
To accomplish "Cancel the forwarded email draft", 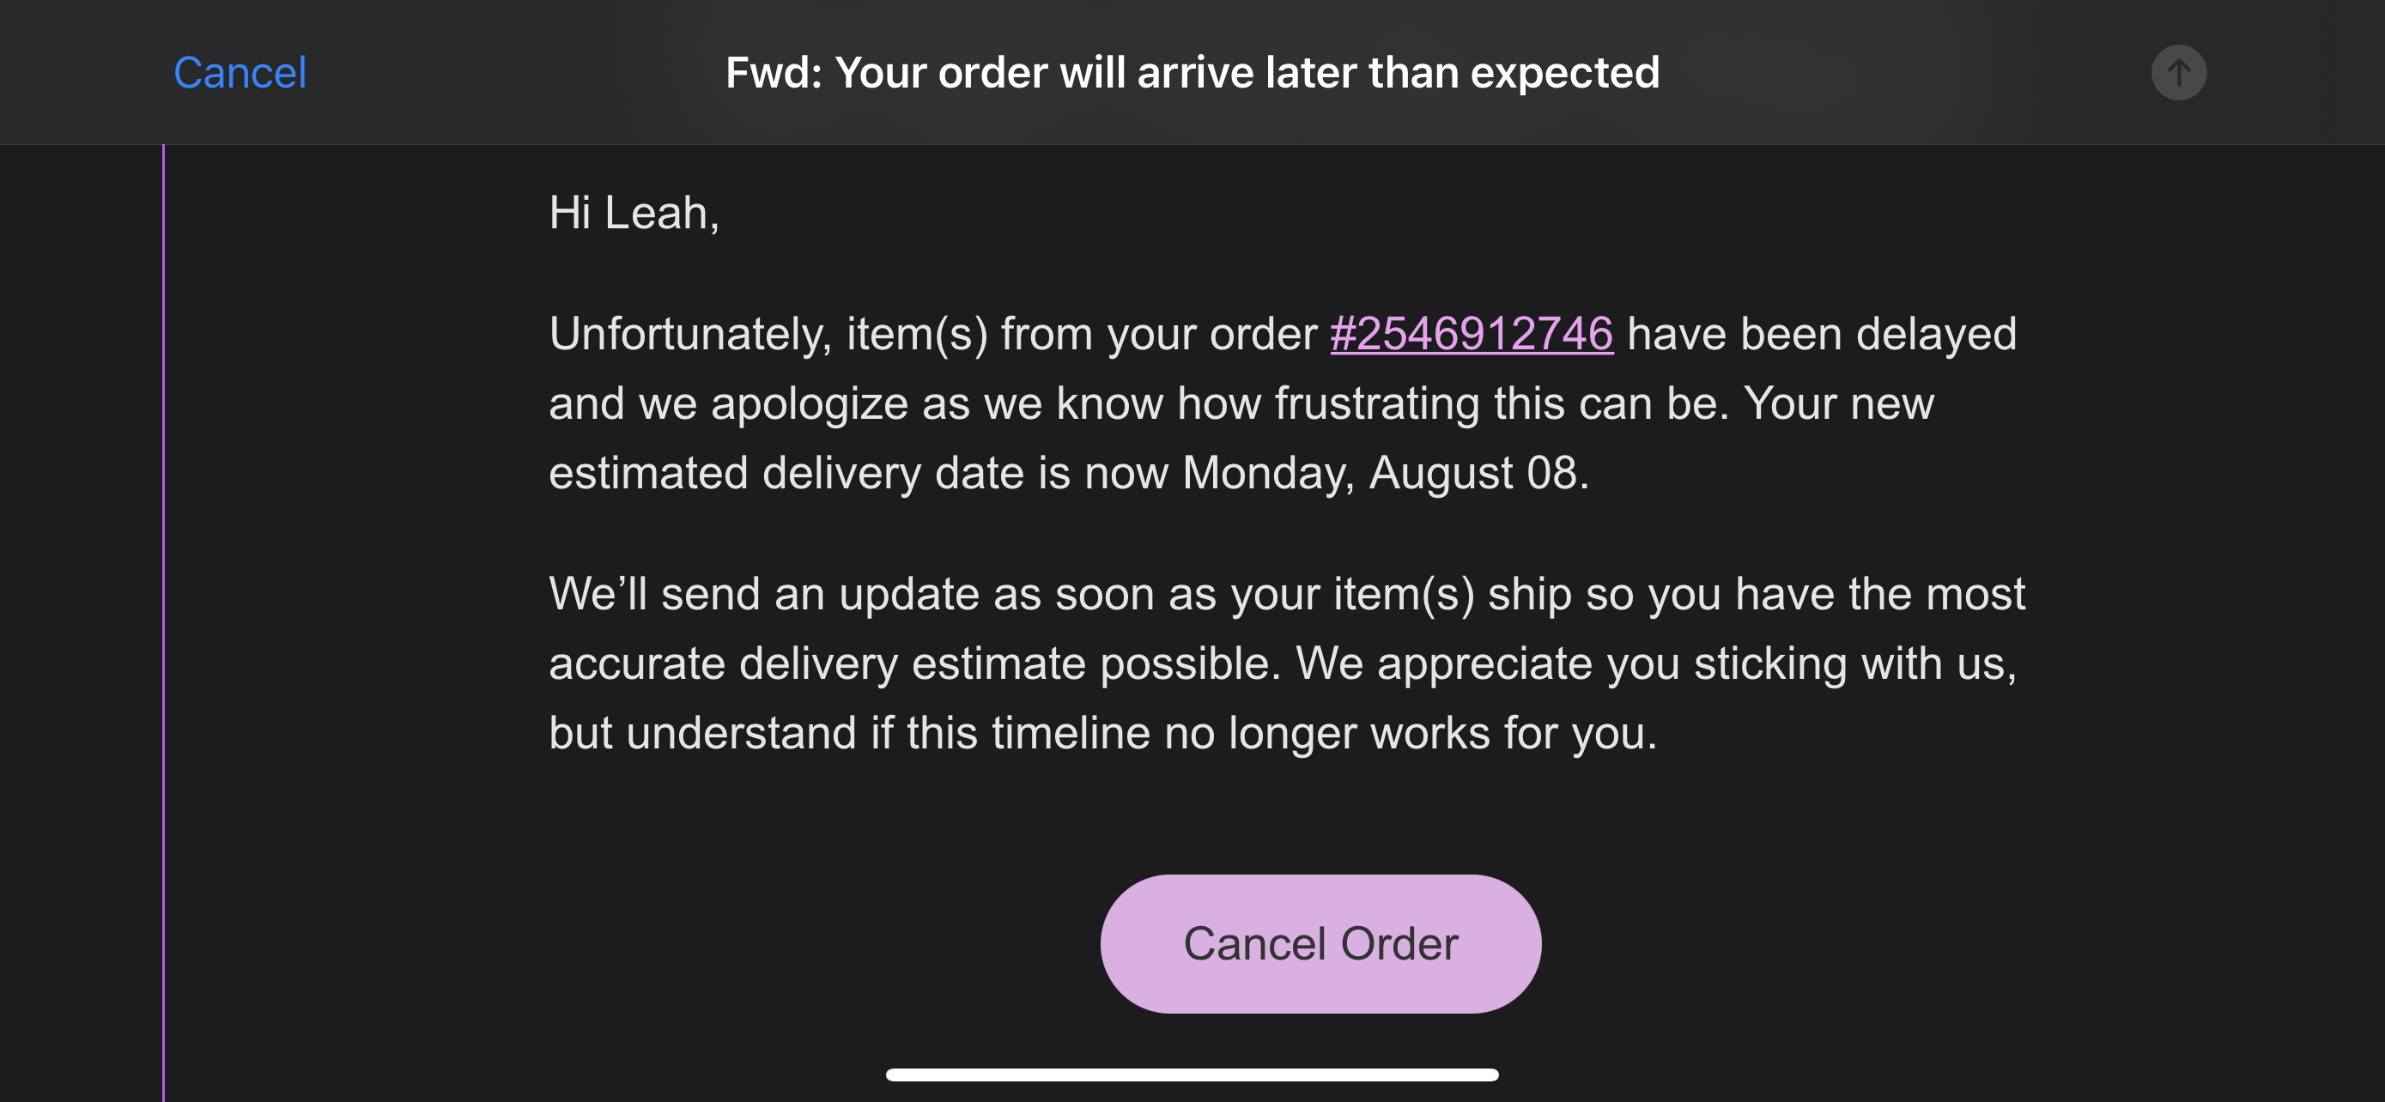I will (x=240, y=72).
